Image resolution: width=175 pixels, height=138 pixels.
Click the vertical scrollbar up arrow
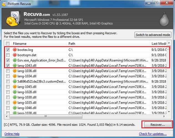click(169, 43)
